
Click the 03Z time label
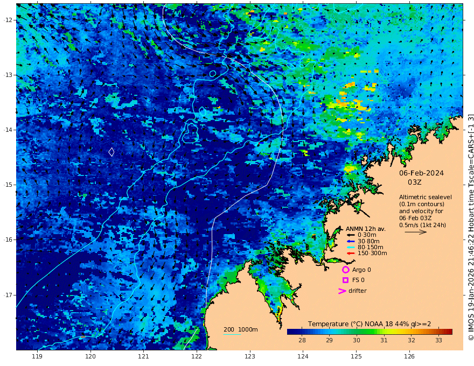414,182
